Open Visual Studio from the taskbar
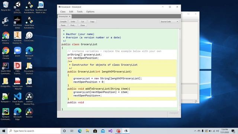This screenshot has width=238, height=134. coord(110,131)
